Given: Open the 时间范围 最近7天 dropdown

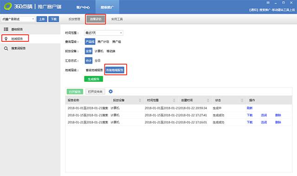Looking at the screenshot, I should (x=103, y=33).
